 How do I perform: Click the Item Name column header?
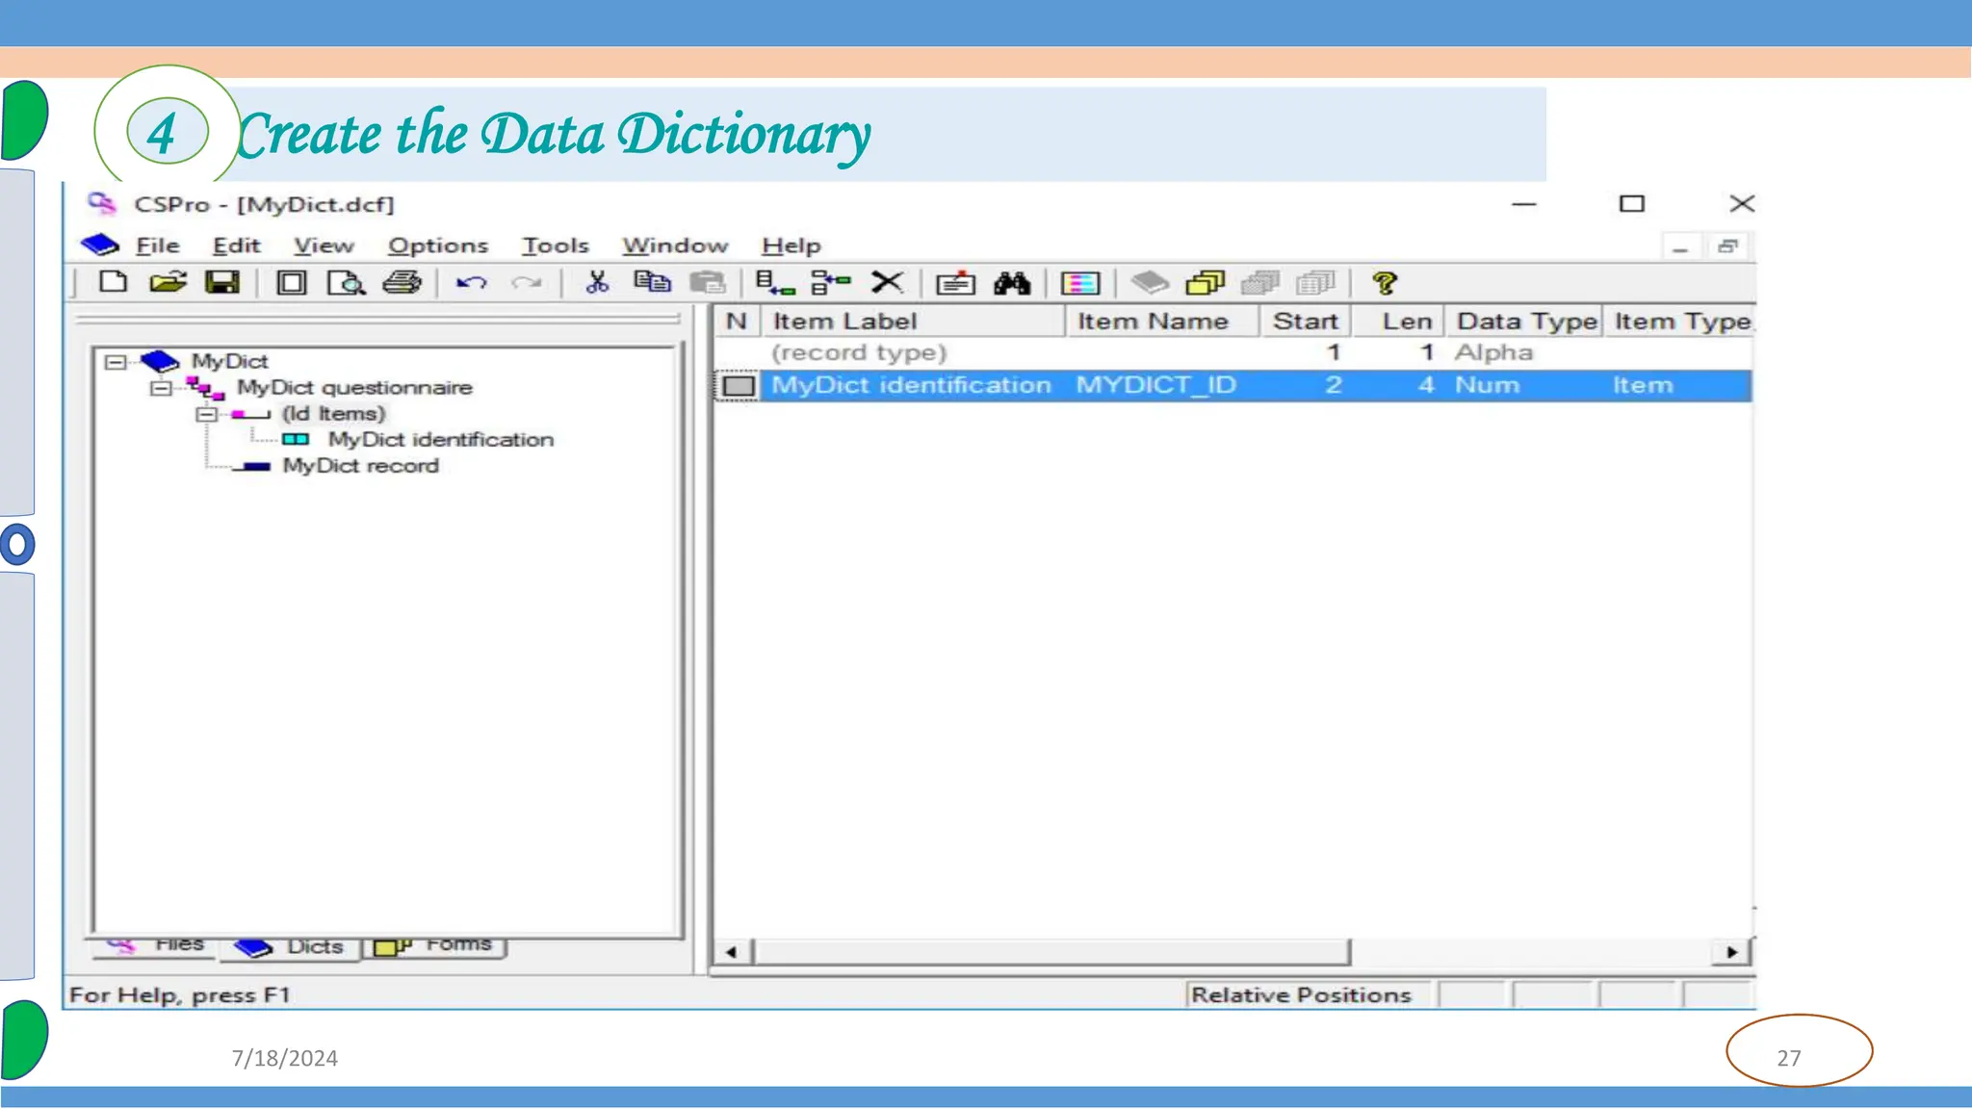pos(1162,322)
